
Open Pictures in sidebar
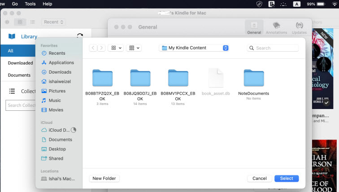pos(57,91)
